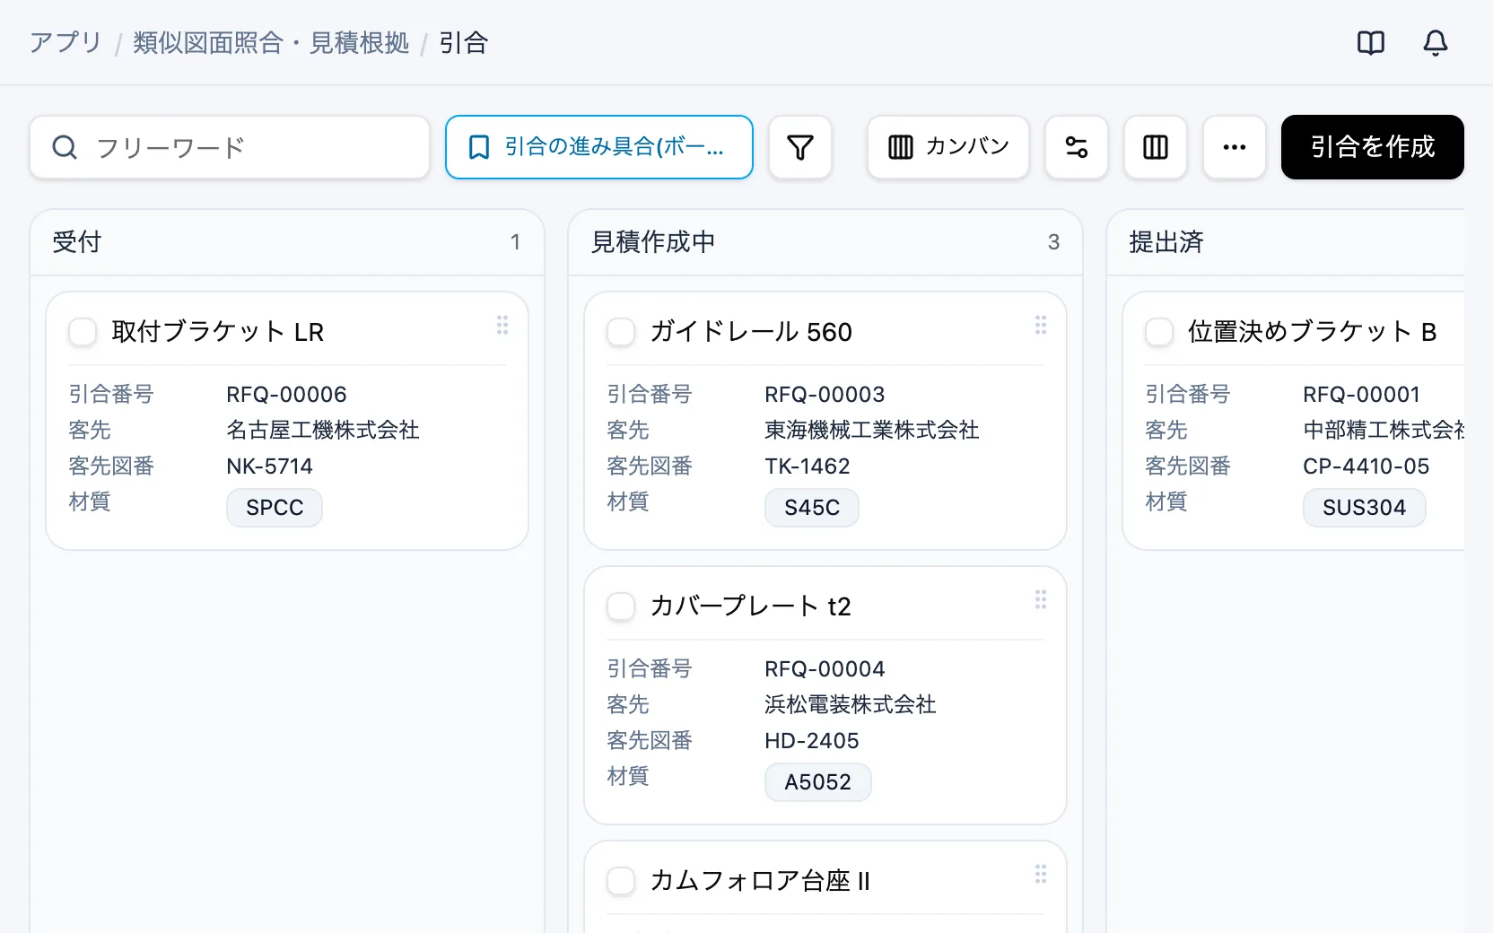Tick the カバープレート t2 checkbox
This screenshot has height=933, width=1493.
click(621, 606)
